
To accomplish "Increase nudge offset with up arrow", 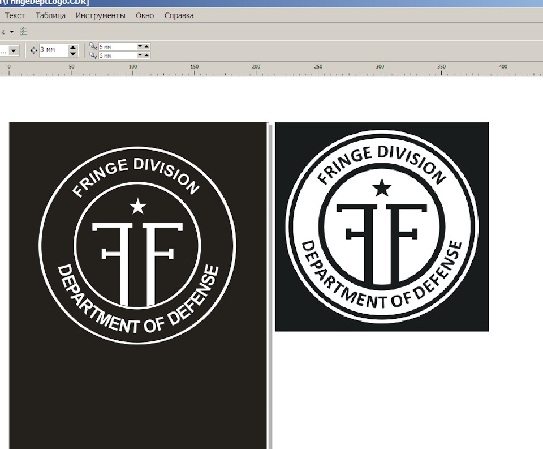I will coord(73,48).
